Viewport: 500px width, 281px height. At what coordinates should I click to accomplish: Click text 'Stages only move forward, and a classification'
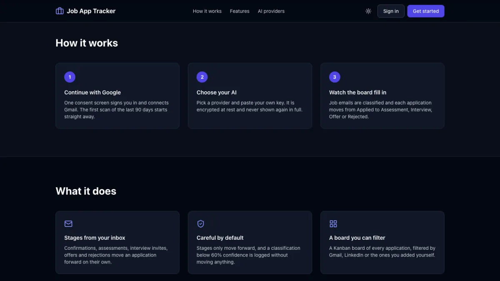(248, 248)
